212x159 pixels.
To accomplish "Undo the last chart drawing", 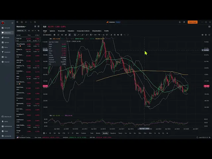I will (125, 35).
